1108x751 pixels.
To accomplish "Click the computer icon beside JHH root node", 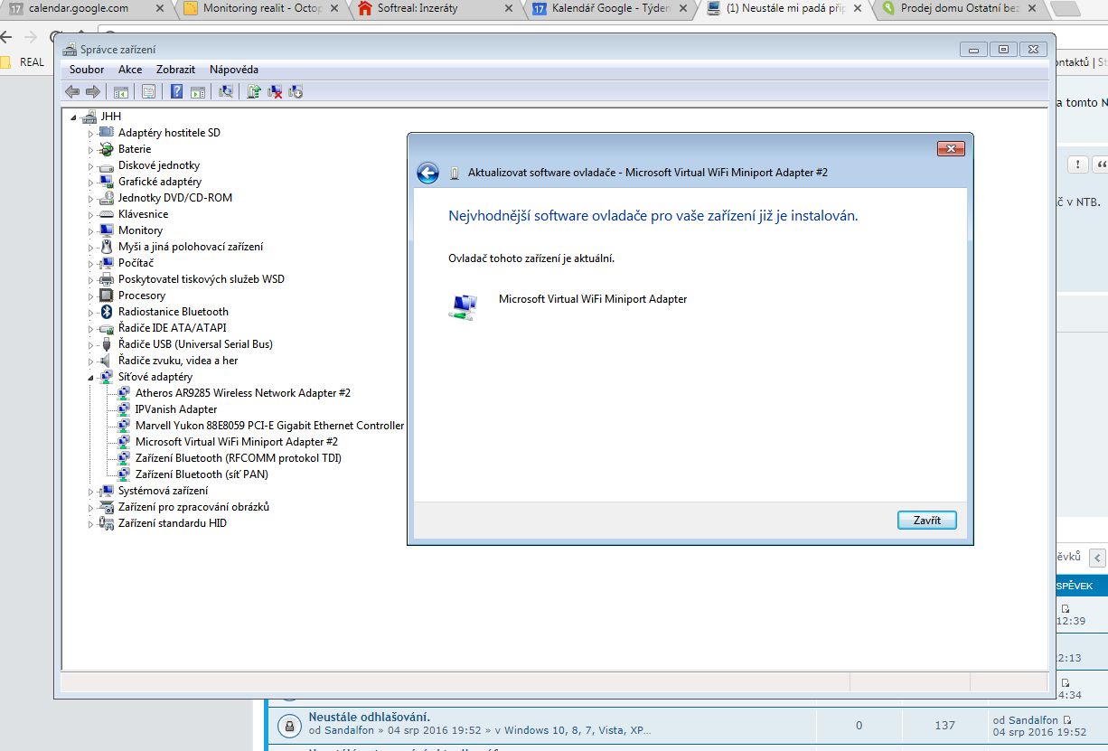I will pos(89,117).
